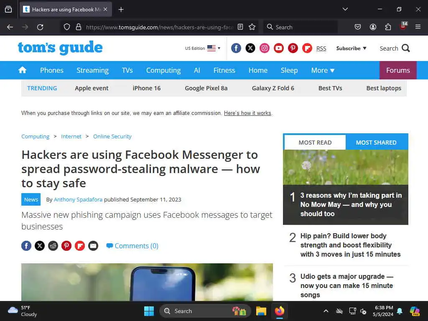Open Sleep navigation section
The image size is (428, 321).
tap(289, 70)
